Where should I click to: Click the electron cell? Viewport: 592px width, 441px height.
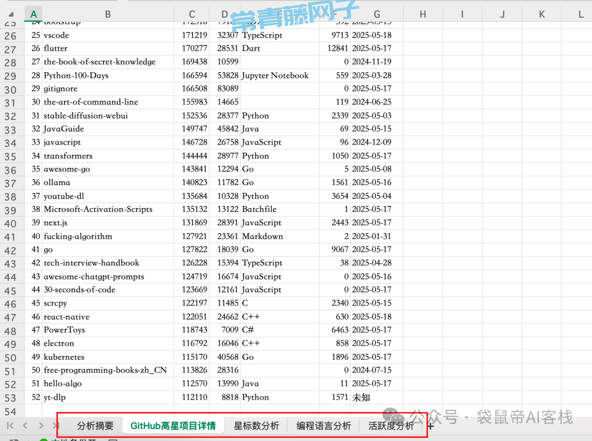pyautogui.click(x=108, y=343)
